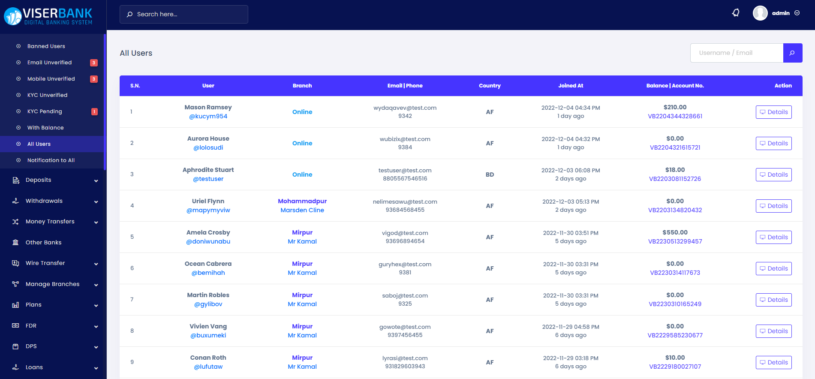Click the Deposits sidebar icon
Viewport: 815px width, 379px height.
point(15,180)
